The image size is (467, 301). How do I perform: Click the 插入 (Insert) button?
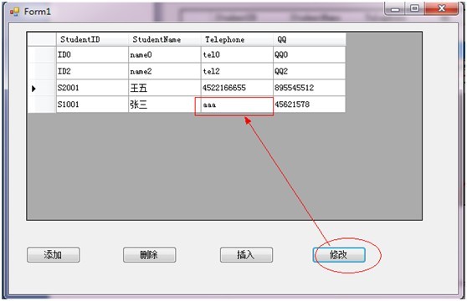pos(246,255)
